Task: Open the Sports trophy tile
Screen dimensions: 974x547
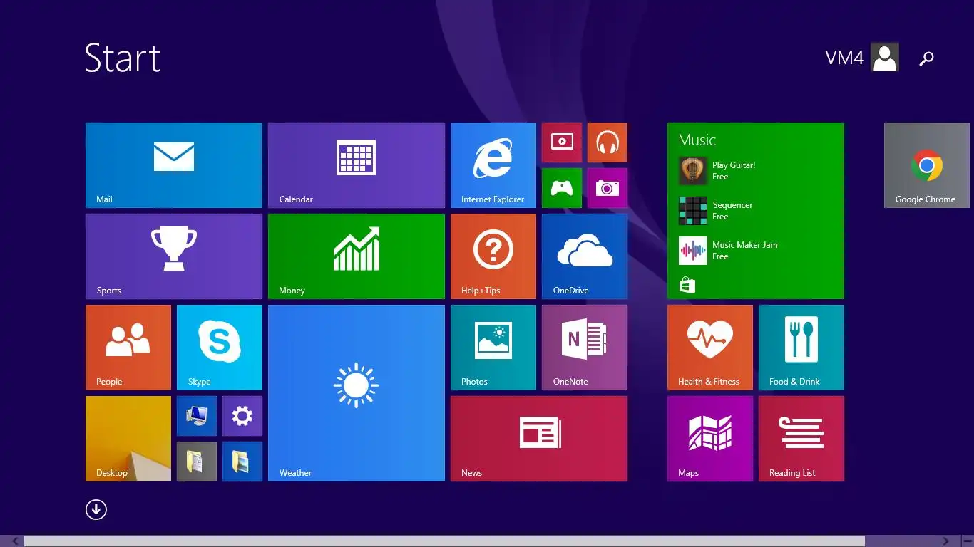Action: pyautogui.click(x=174, y=256)
